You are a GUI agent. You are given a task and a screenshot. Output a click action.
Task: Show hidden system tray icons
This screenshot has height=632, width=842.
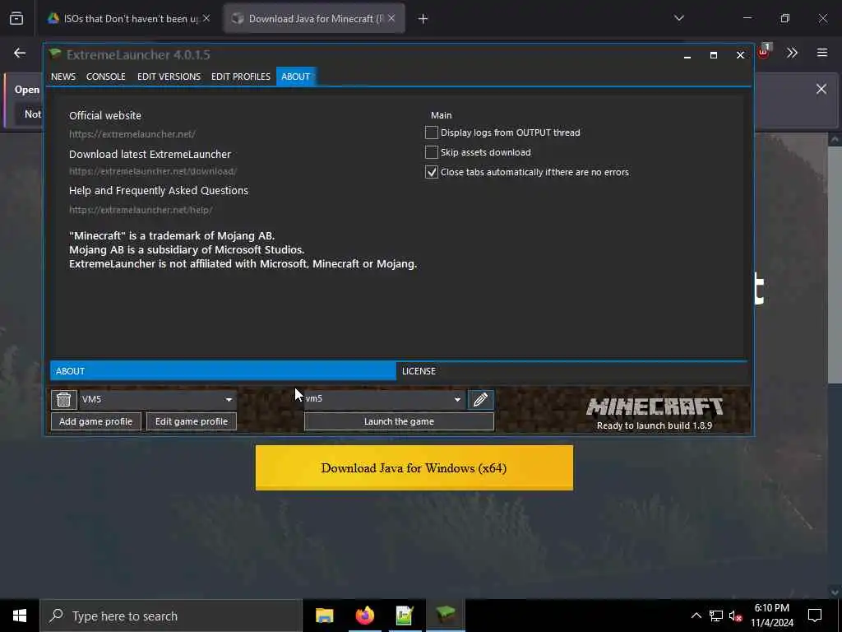[x=696, y=616]
